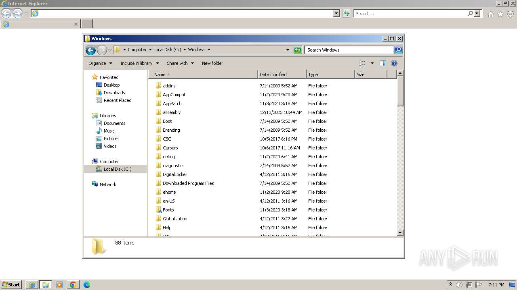Open the Share with menu
The width and height of the screenshot is (517, 290).
pyautogui.click(x=180, y=63)
